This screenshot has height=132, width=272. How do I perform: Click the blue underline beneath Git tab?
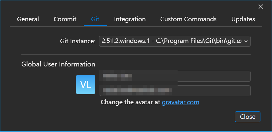[x=95, y=26]
